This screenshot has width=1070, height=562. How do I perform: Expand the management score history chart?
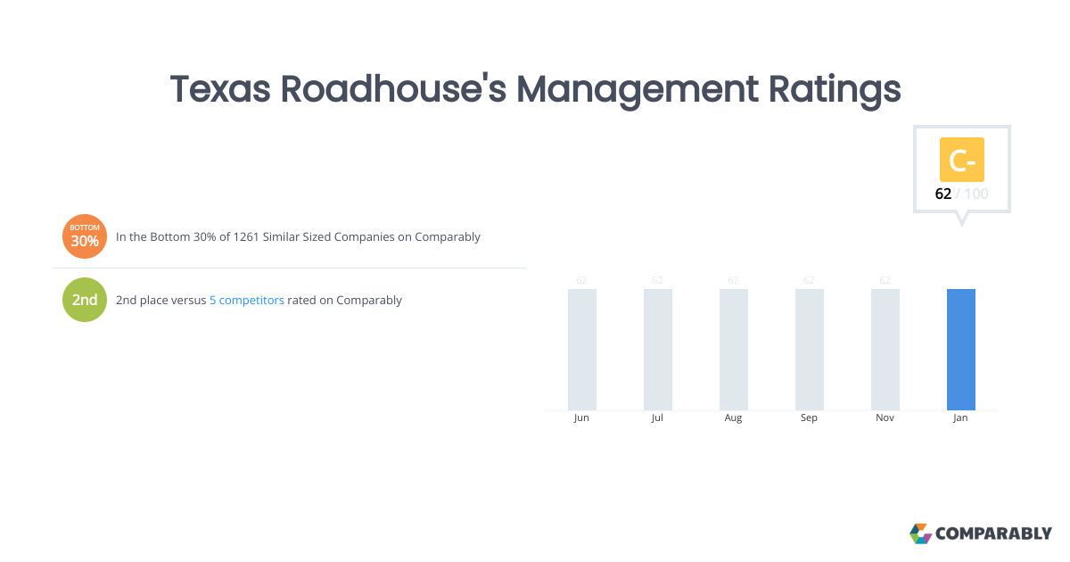click(x=771, y=348)
